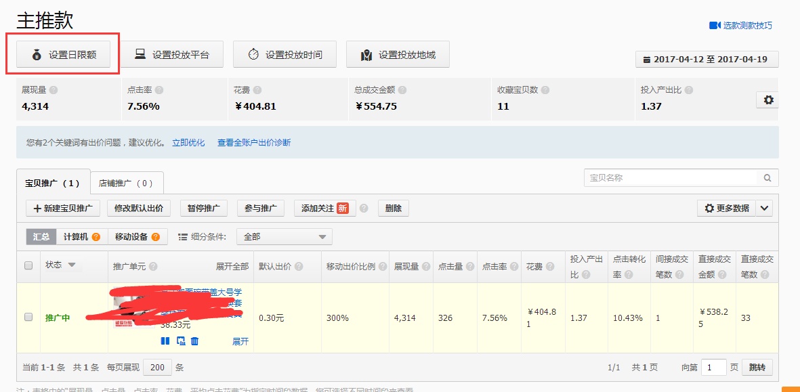This screenshot has height=392, width=800.
Task: Open the per-page count dropdown showing 200
Action: 157,367
